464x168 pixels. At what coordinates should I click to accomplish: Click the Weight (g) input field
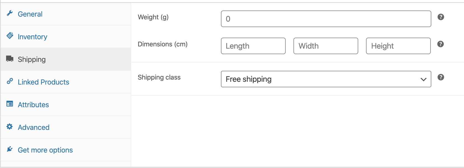point(326,19)
